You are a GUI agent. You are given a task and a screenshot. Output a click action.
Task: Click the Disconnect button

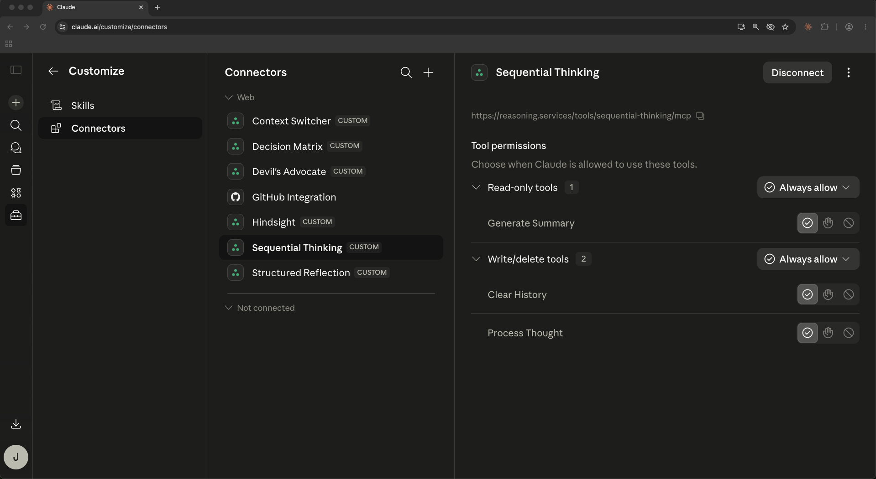click(797, 72)
